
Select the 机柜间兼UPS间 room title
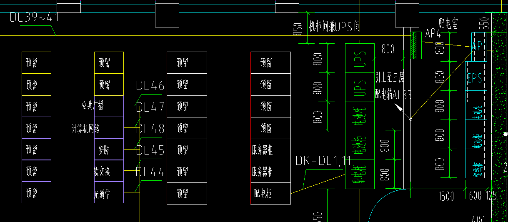coord(334,27)
